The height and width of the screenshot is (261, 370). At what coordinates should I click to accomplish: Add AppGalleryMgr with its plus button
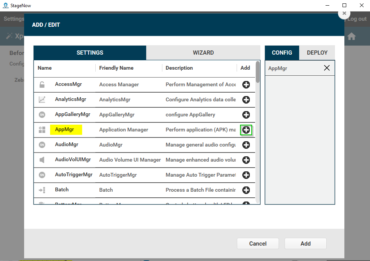tap(246, 115)
